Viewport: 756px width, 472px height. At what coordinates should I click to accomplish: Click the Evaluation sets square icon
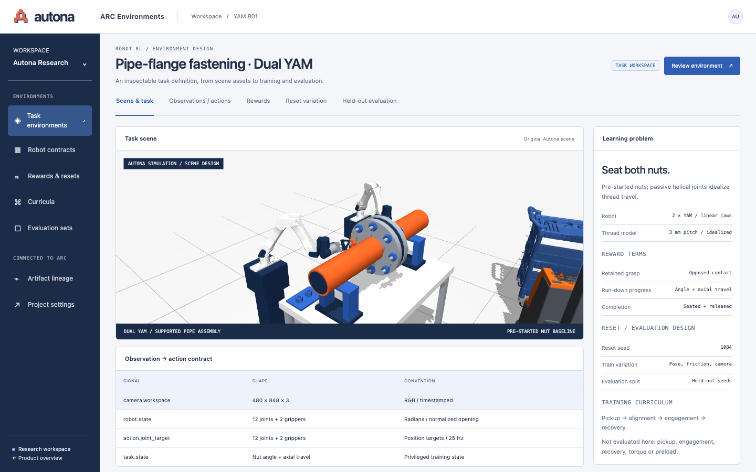pyautogui.click(x=17, y=228)
